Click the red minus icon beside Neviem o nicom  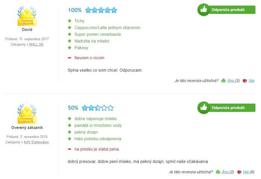click(70, 58)
